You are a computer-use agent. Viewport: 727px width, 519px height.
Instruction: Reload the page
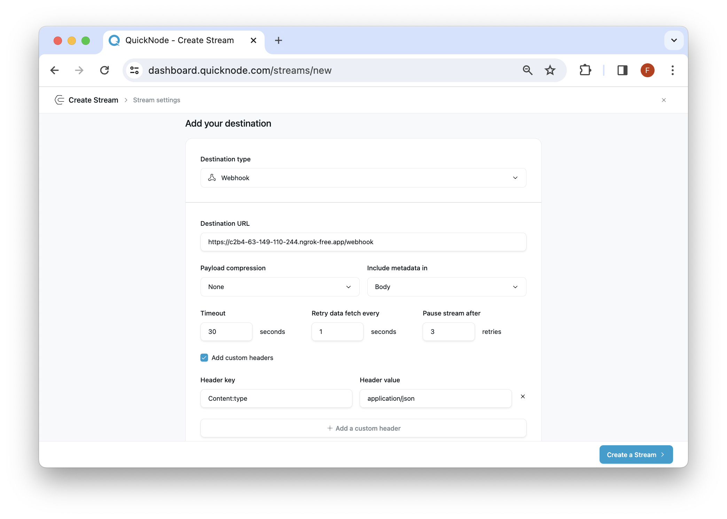click(104, 70)
